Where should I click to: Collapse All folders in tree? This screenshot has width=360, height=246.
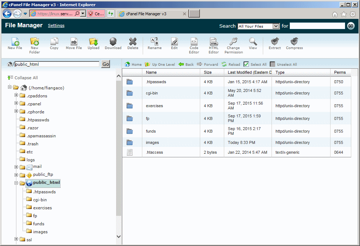coord(23,78)
